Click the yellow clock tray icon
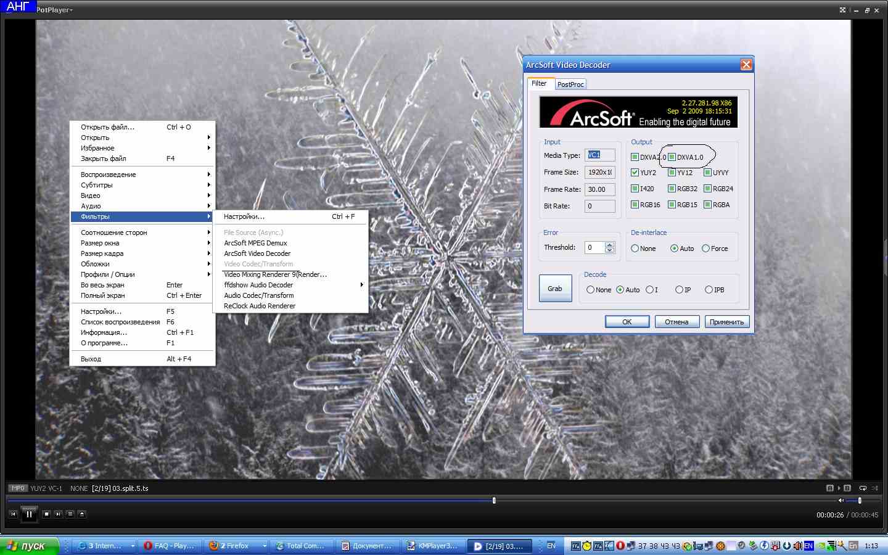 [x=586, y=546]
